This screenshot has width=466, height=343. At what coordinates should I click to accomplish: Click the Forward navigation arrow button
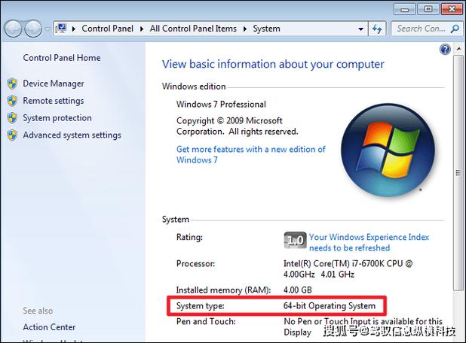[x=33, y=29]
